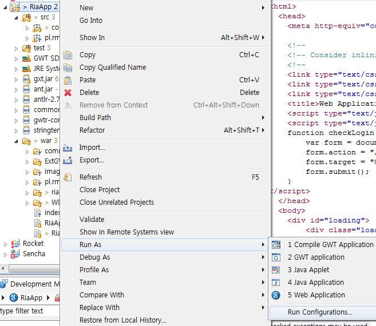376x326 pixels.
Task: Run as 1 Compile GWT Application
Action: 323,245
